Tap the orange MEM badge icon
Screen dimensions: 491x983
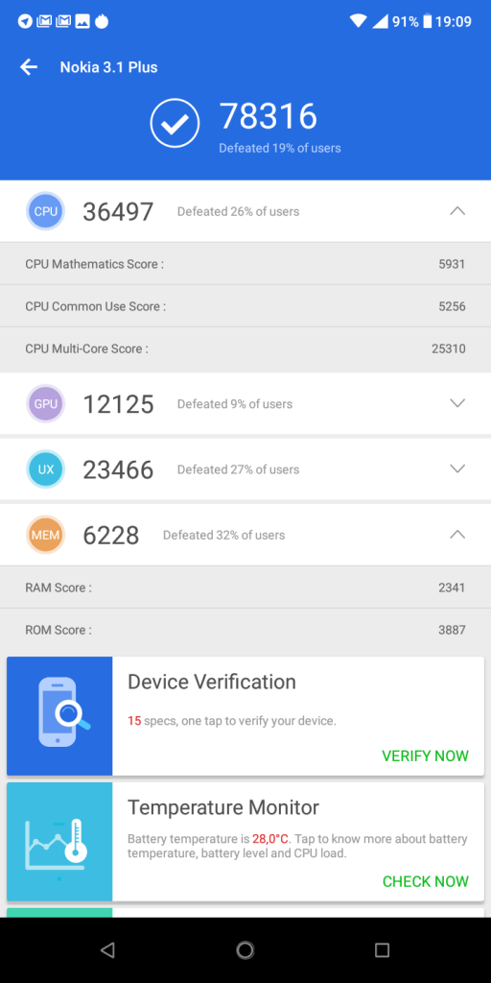pos(46,535)
